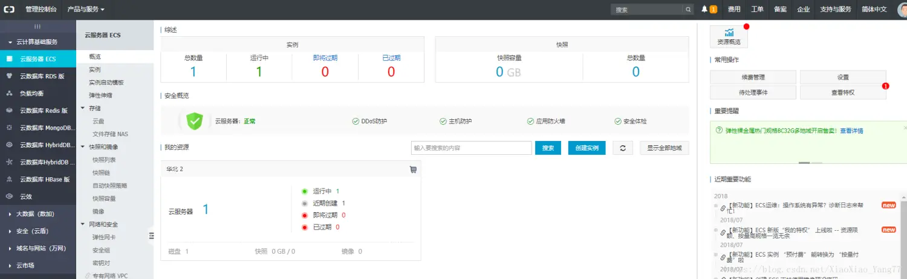Click the refresh icon next to 创建实例
This screenshot has height=279, width=907.
(x=623, y=148)
